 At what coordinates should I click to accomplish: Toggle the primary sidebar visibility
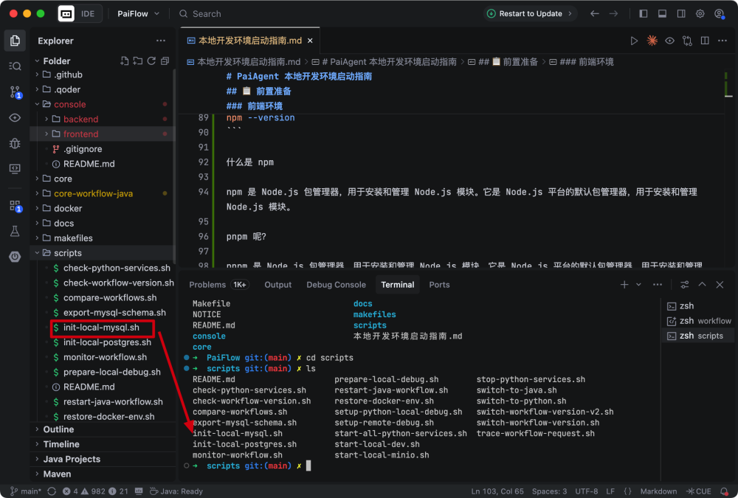[x=644, y=13]
